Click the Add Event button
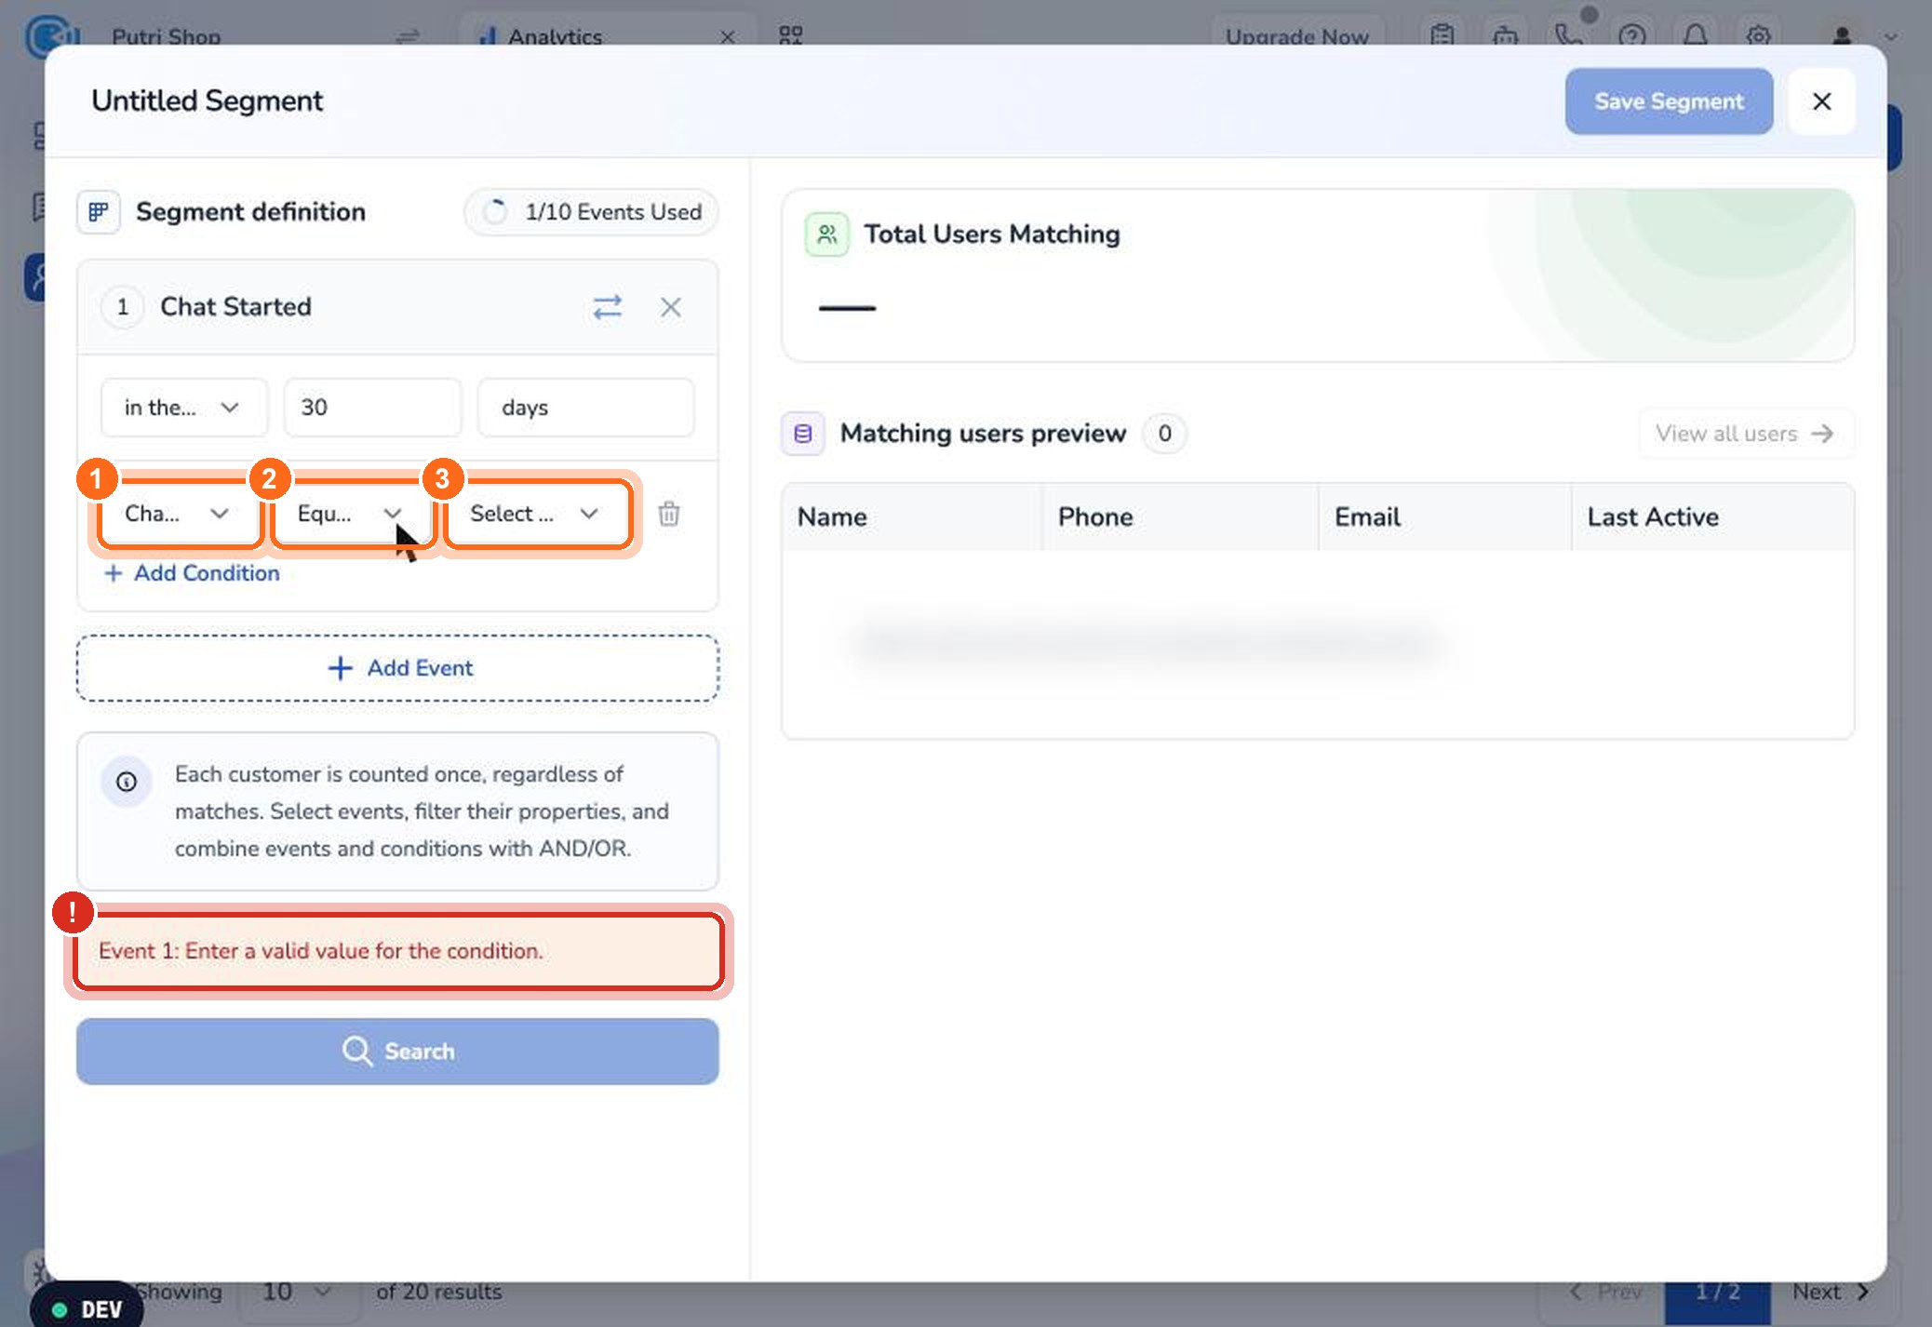This screenshot has height=1327, width=1932. pyautogui.click(x=397, y=668)
